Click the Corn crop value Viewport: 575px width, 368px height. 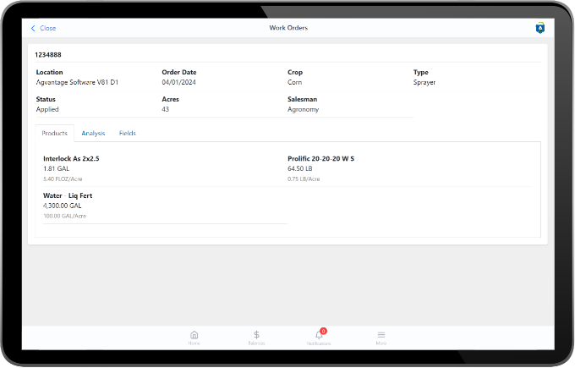(x=295, y=82)
